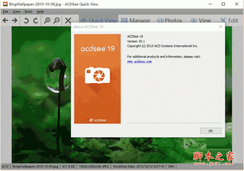This screenshot has width=244, height=171.
Task: Click the ACDSee app icon in title bar
Action: pos(5,4)
